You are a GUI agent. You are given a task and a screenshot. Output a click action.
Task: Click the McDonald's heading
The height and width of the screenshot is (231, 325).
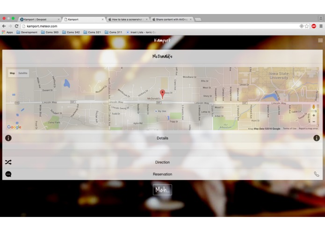[x=162, y=57]
